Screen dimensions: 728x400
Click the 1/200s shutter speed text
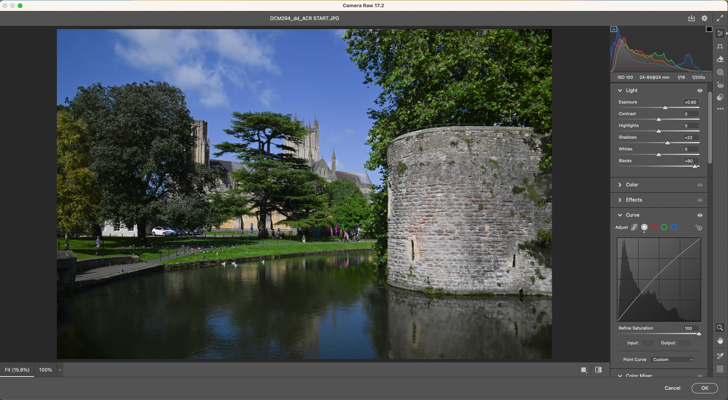pyautogui.click(x=698, y=77)
